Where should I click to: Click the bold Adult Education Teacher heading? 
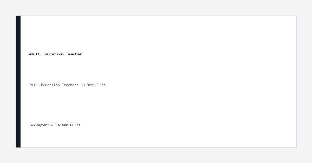point(55,54)
